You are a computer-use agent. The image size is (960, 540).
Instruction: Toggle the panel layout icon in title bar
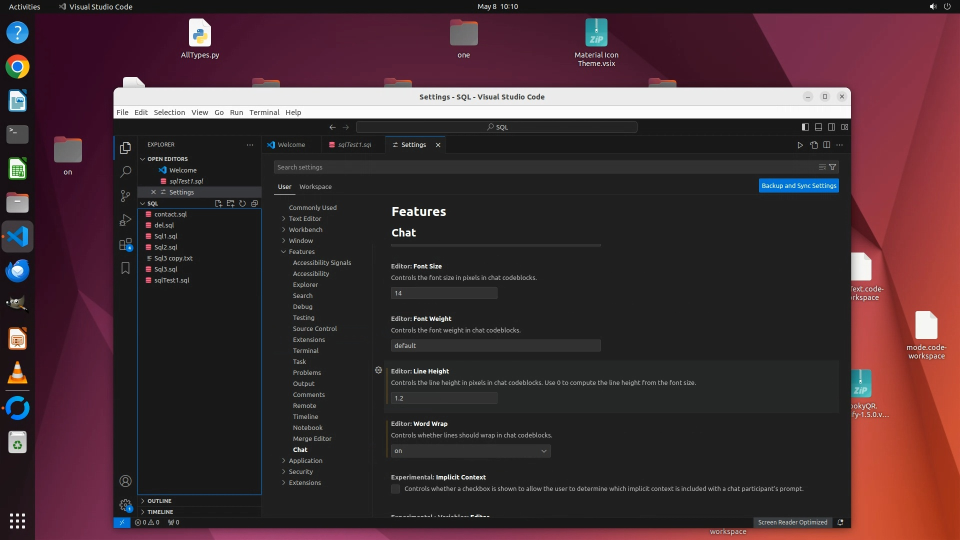818,127
